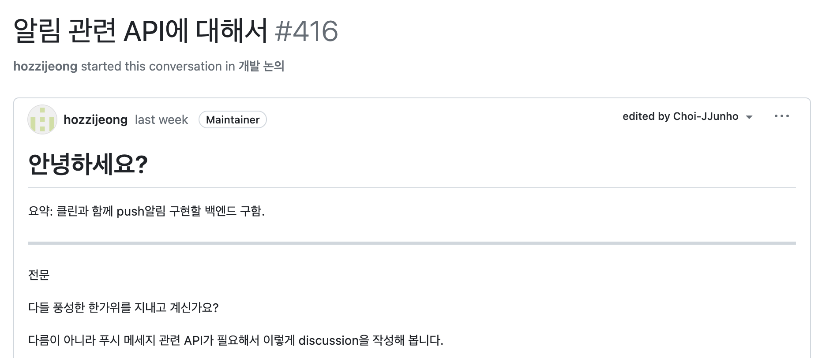Screen dimensions: 826x358
Task: Click the Maintainer badge
Action: point(233,119)
